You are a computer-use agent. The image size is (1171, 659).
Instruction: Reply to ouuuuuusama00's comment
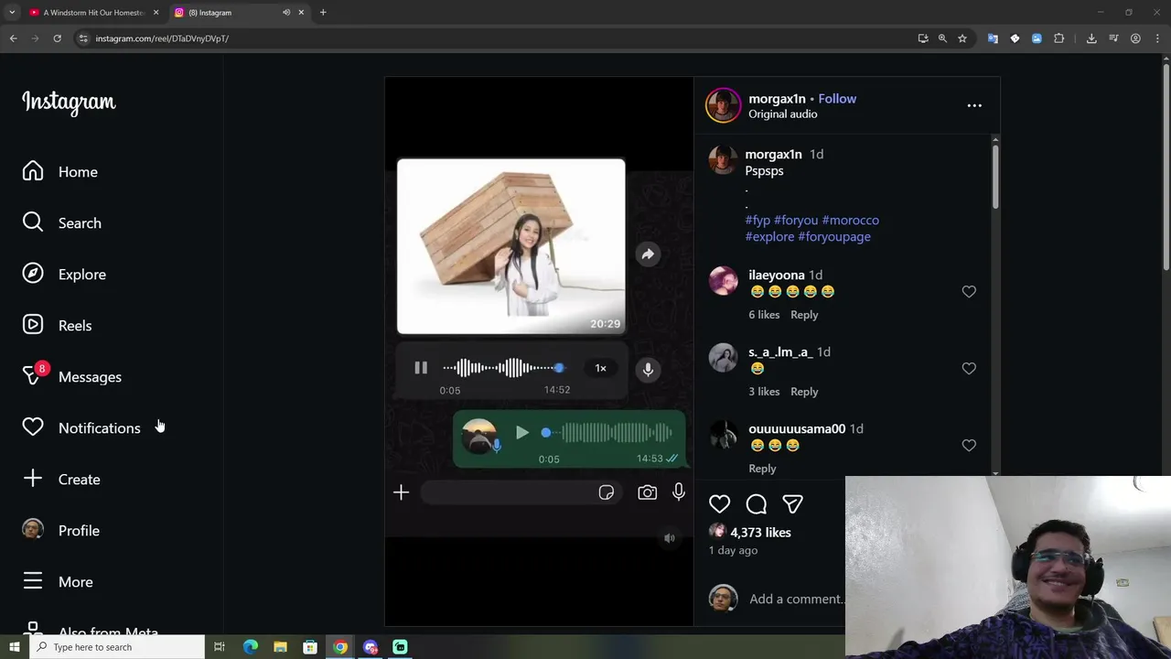click(x=762, y=469)
